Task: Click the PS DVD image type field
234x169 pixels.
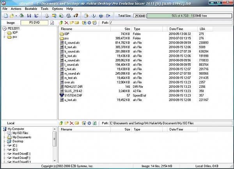Action: (34, 23)
